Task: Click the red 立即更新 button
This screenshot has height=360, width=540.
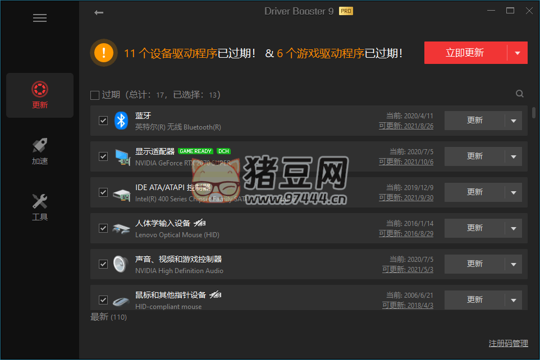Action: point(465,53)
